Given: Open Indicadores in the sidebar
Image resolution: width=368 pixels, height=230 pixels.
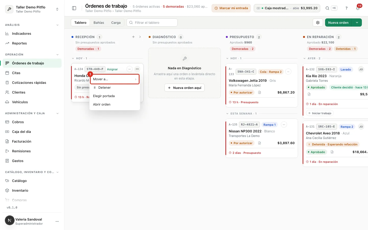Looking at the screenshot, I should click(x=32, y=33).
